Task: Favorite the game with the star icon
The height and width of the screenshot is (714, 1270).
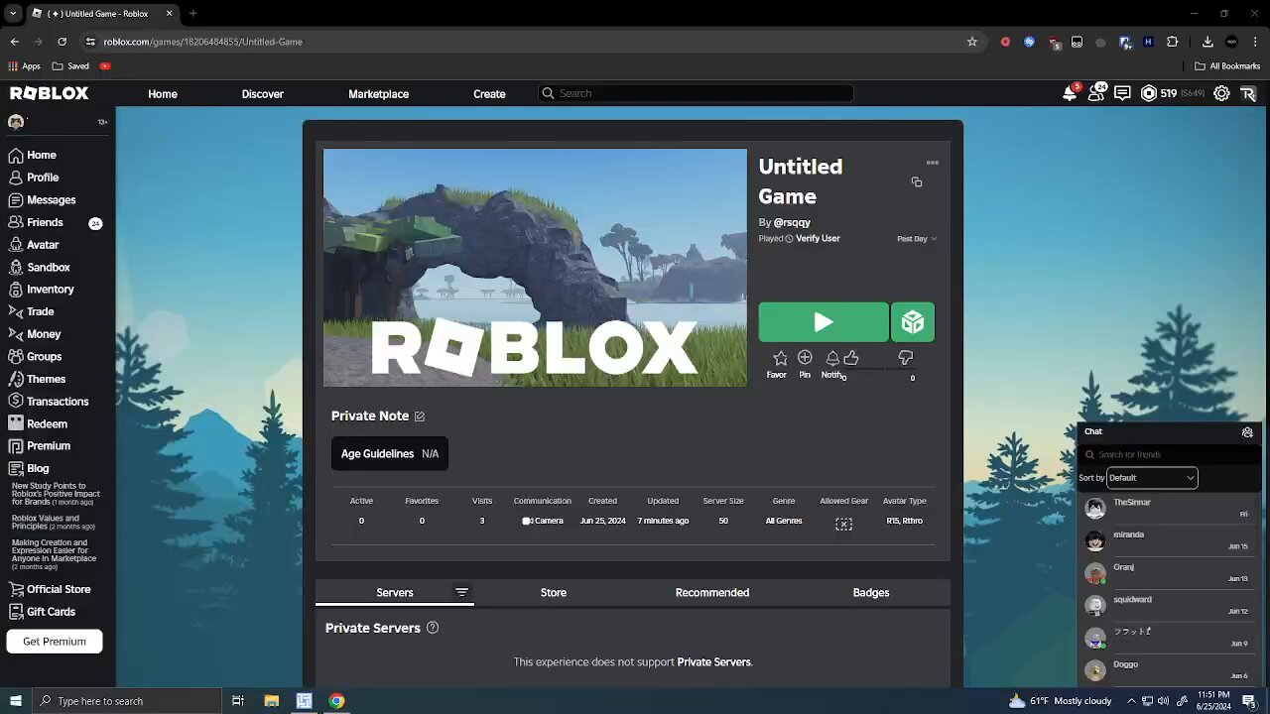Action: (780, 358)
